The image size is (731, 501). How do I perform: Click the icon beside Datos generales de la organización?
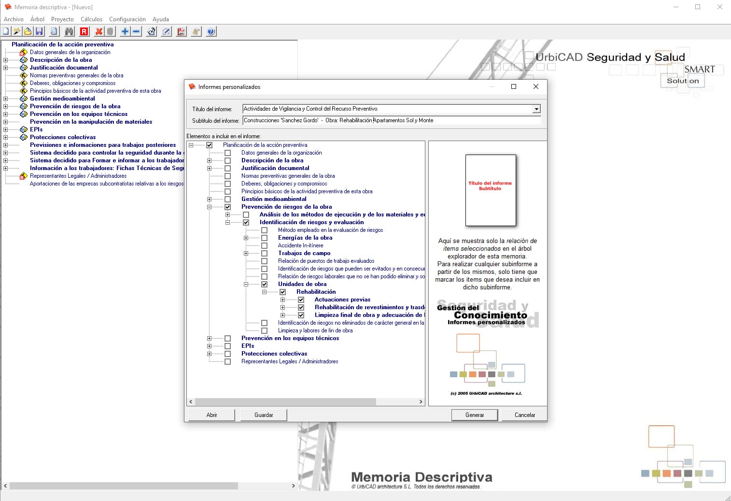click(24, 52)
